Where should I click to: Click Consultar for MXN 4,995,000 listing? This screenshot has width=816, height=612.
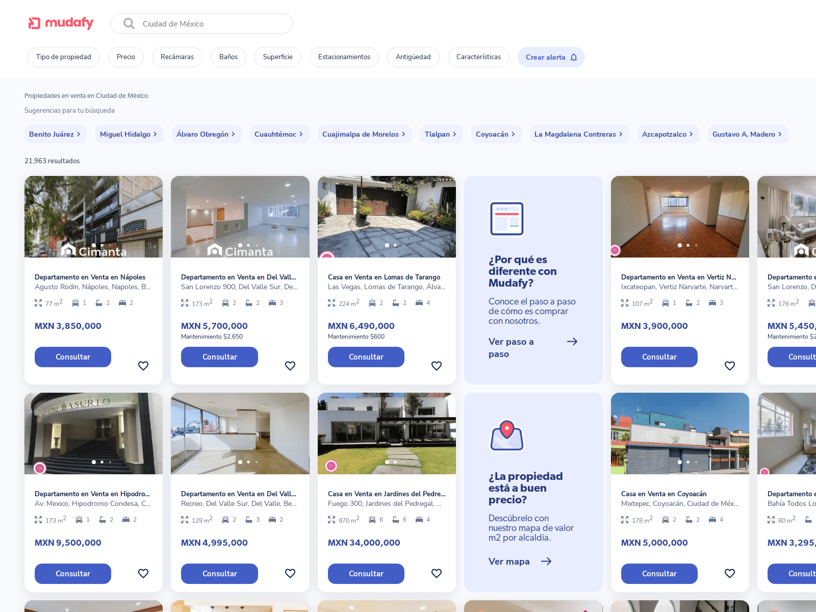click(x=219, y=574)
